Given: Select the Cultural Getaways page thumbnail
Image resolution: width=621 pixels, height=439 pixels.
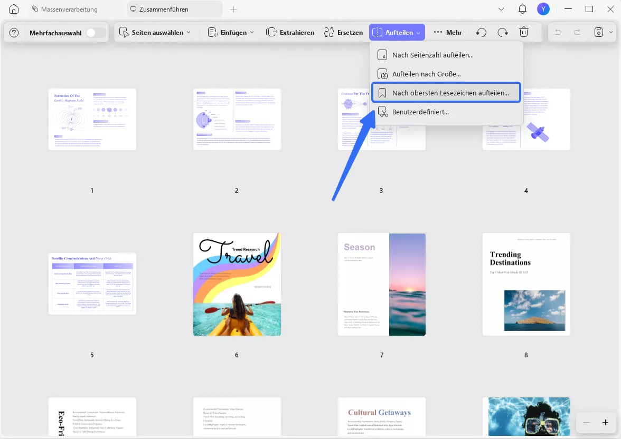Looking at the screenshot, I should [x=381, y=417].
